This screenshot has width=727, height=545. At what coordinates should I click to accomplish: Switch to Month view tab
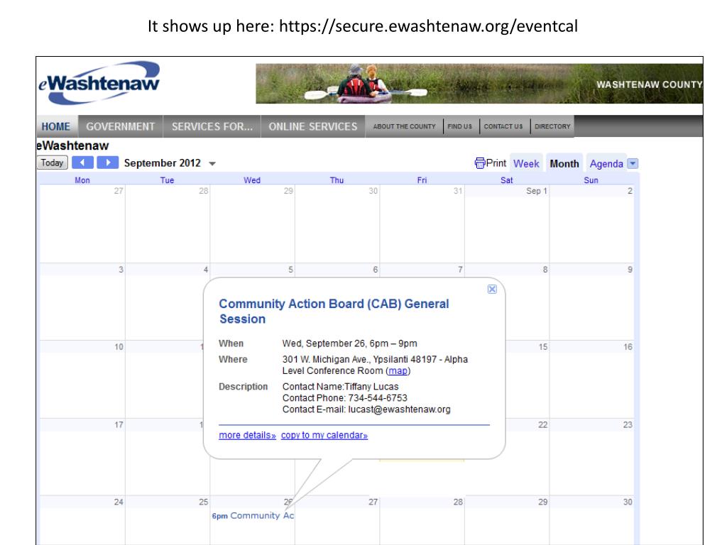pyautogui.click(x=564, y=164)
